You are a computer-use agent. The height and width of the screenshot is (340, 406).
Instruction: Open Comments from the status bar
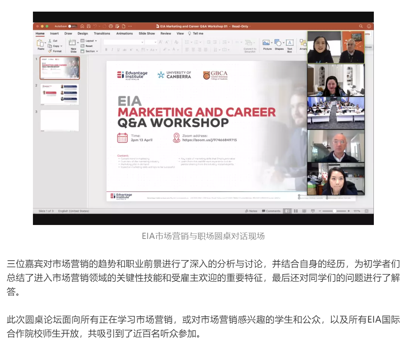(271, 211)
